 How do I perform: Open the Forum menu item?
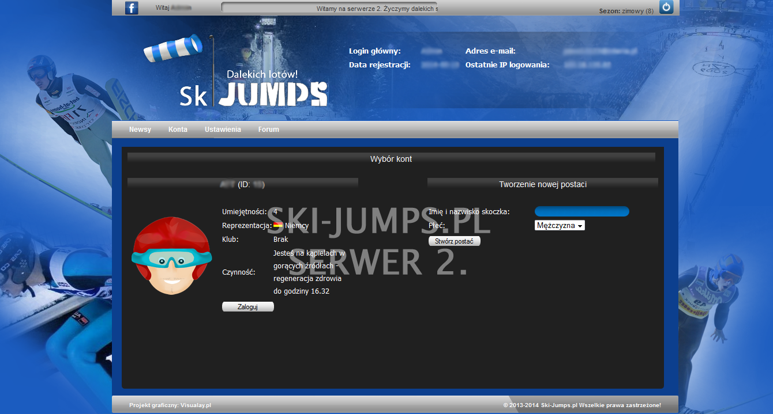tap(269, 130)
